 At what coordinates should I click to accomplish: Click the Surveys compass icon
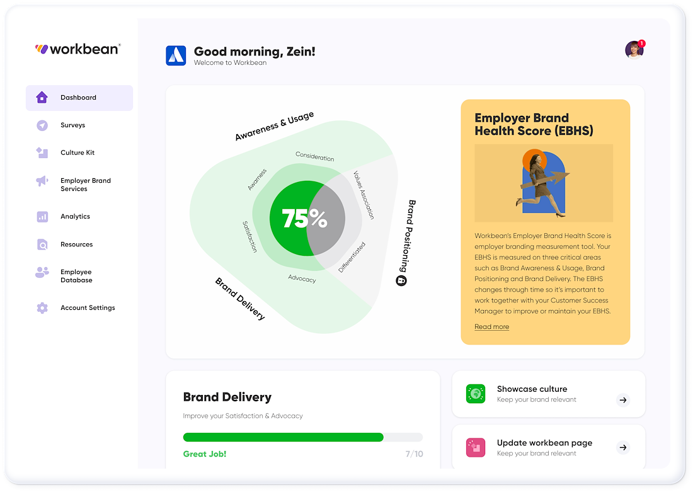(42, 125)
